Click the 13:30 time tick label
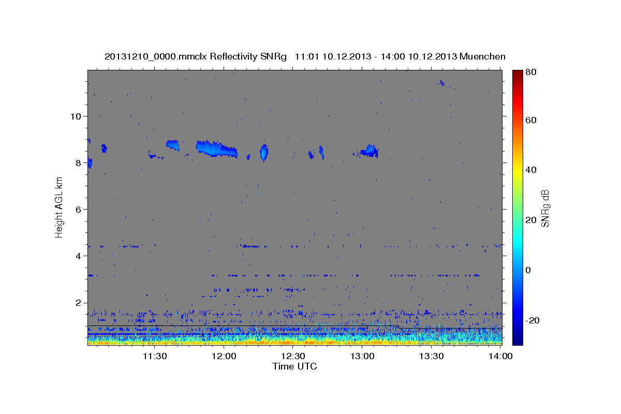The width and height of the screenshot is (621, 414). (x=431, y=356)
